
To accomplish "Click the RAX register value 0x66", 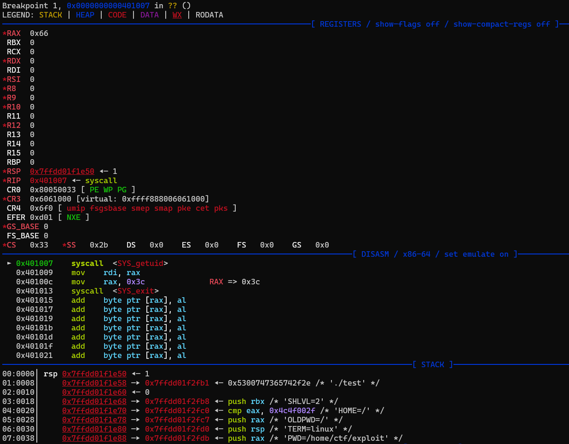I will [39, 33].
